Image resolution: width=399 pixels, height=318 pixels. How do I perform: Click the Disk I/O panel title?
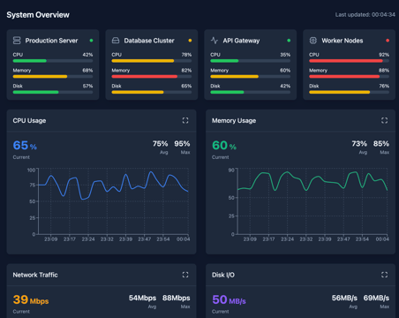tap(223, 275)
